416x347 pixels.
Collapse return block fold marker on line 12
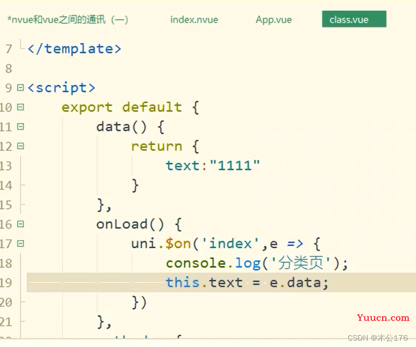click(x=20, y=146)
